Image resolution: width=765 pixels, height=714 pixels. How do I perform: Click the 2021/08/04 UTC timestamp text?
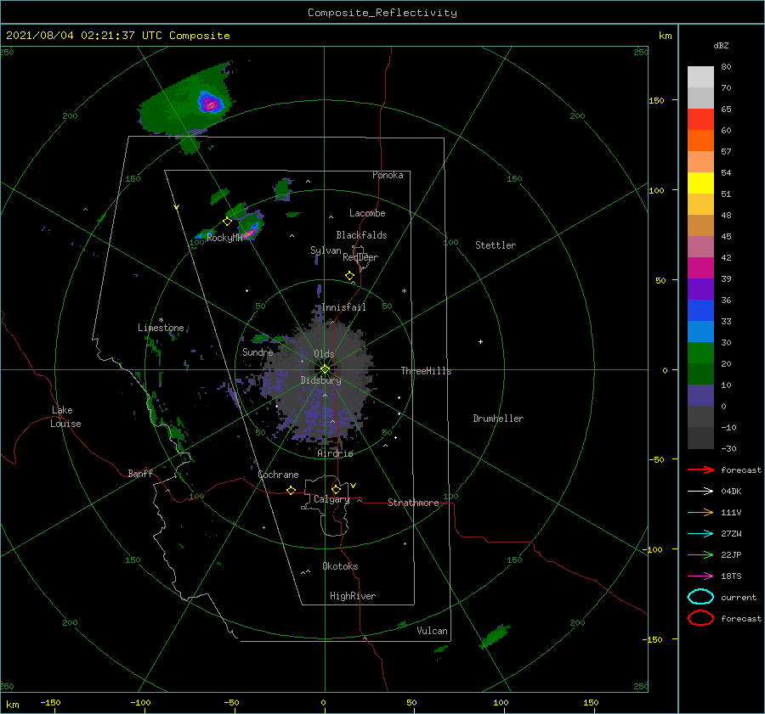point(117,36)
